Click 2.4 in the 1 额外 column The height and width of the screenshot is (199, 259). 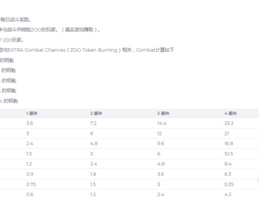(x=29, y=143)
